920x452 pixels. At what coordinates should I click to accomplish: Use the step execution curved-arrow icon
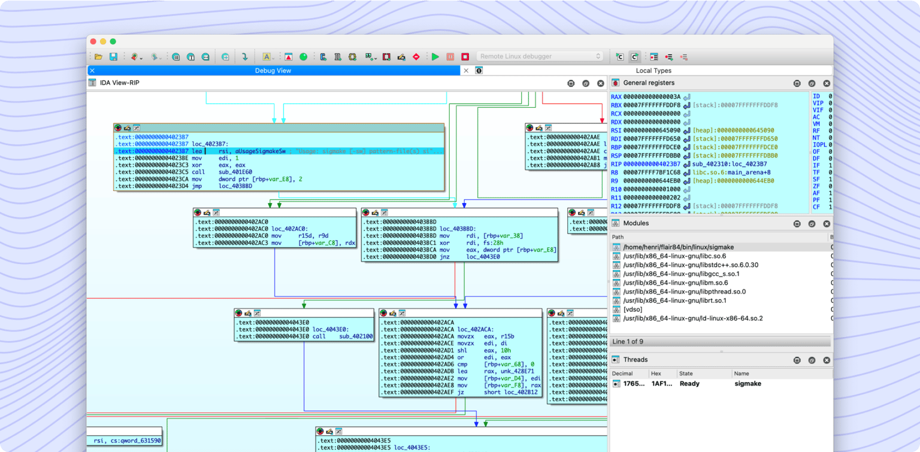pyautogui.click(x=244, y=56)
